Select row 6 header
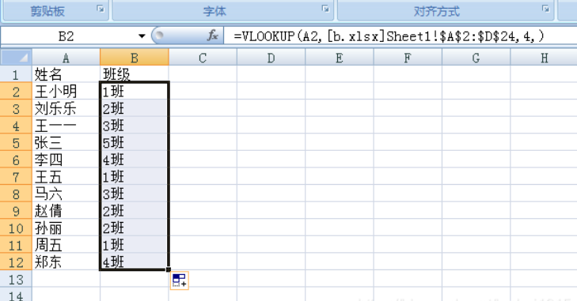Image resolution: width=577 pixels, height=301 pixels. pos(16,160)
